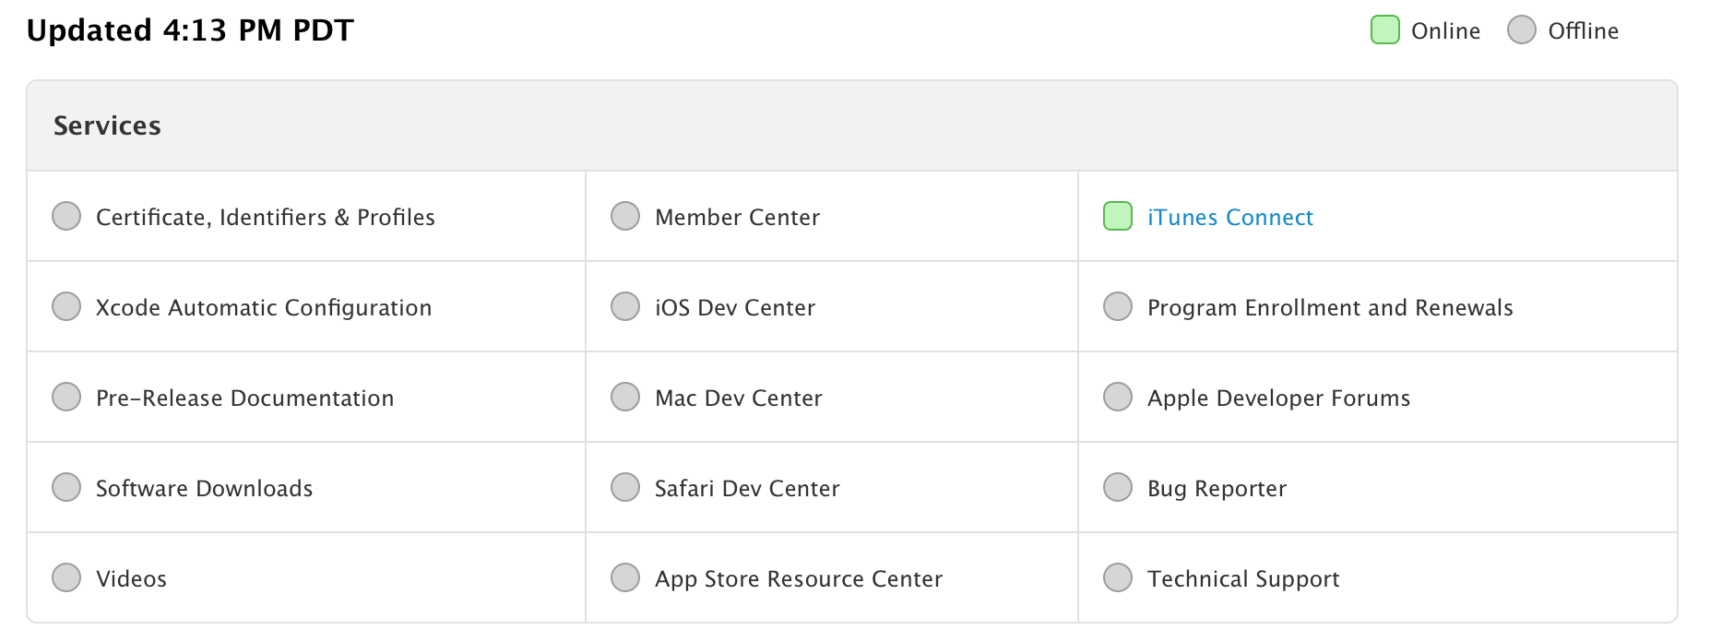This screenshot has width=1710, height=642.
Task: Click Program Enrollment and Renewals entry
Action: coord(1330,308)
